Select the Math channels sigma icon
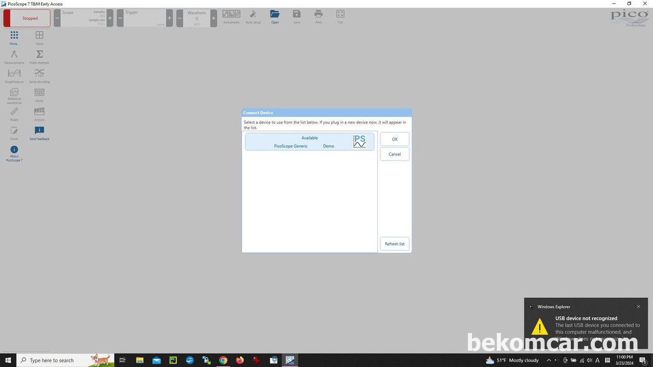Image resolution: width=653 pixels, height=367 pixels. tap(39, 54)
